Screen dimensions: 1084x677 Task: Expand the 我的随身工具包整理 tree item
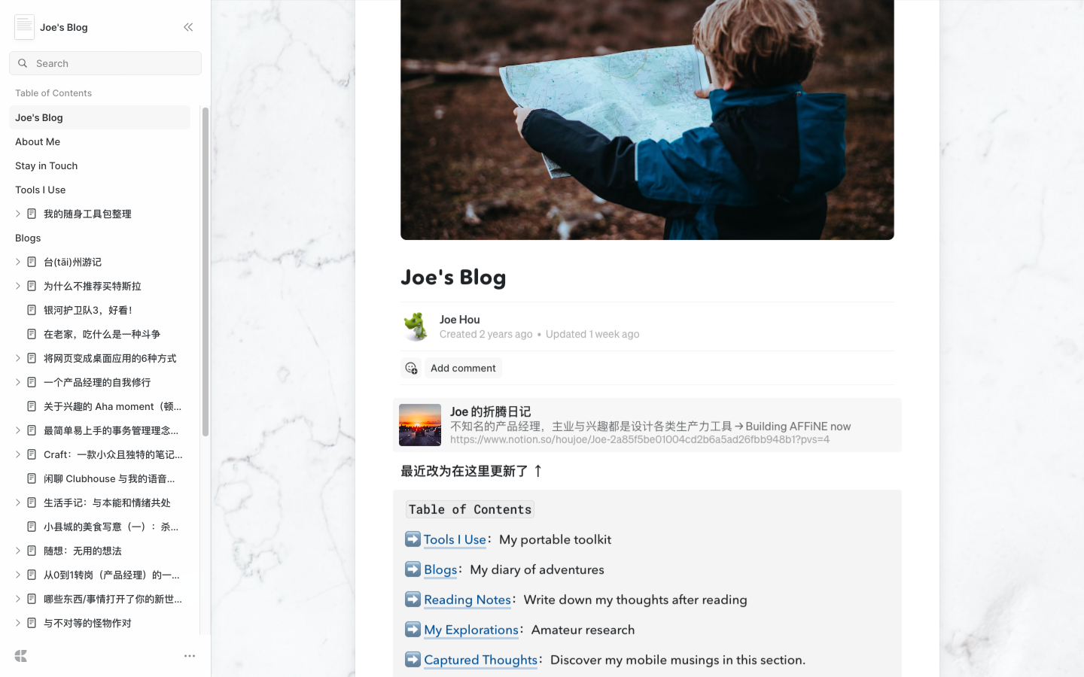click(x=18, y=214)
